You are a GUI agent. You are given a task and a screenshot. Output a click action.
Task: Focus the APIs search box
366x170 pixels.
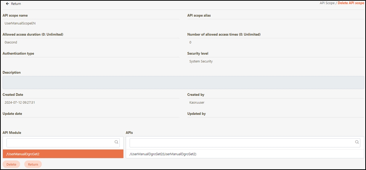pyautogui.click(x=241, y=143)
